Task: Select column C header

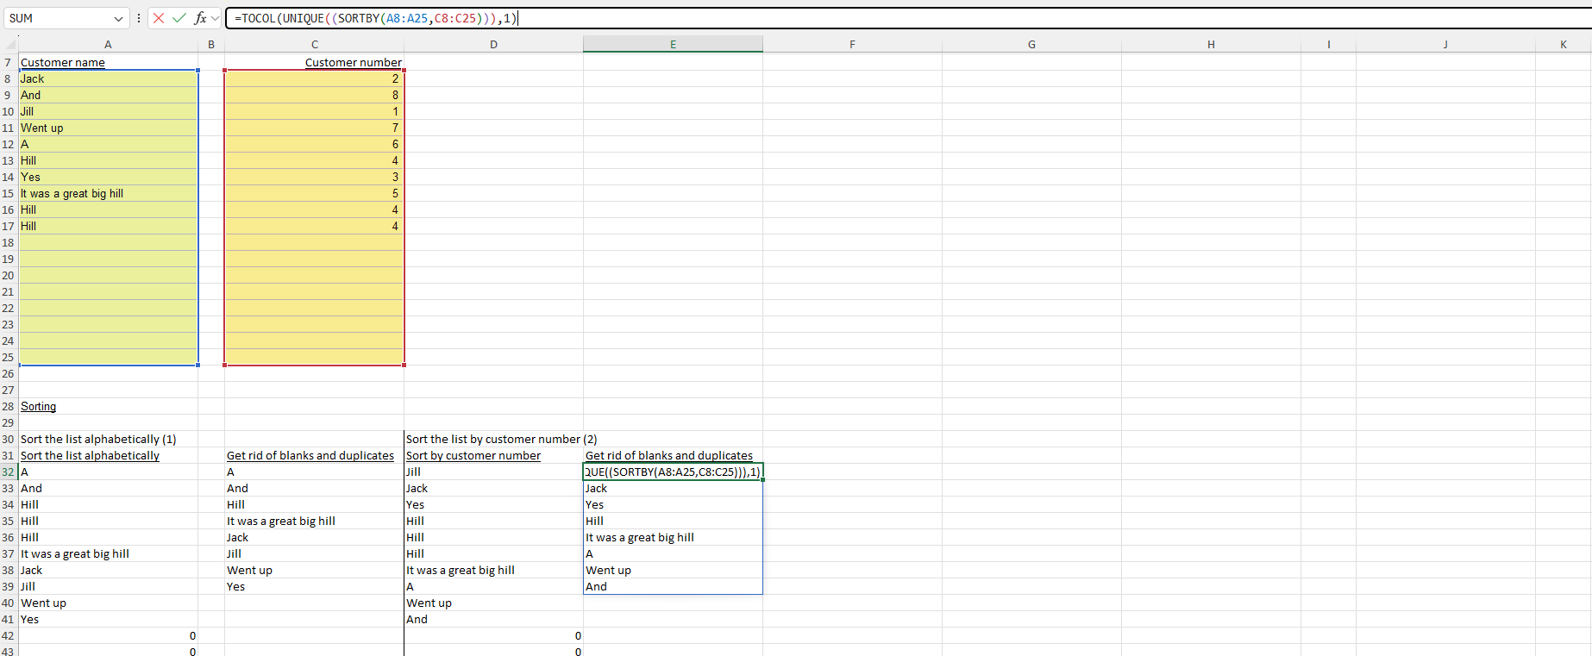Action: (x=314, y=44)
